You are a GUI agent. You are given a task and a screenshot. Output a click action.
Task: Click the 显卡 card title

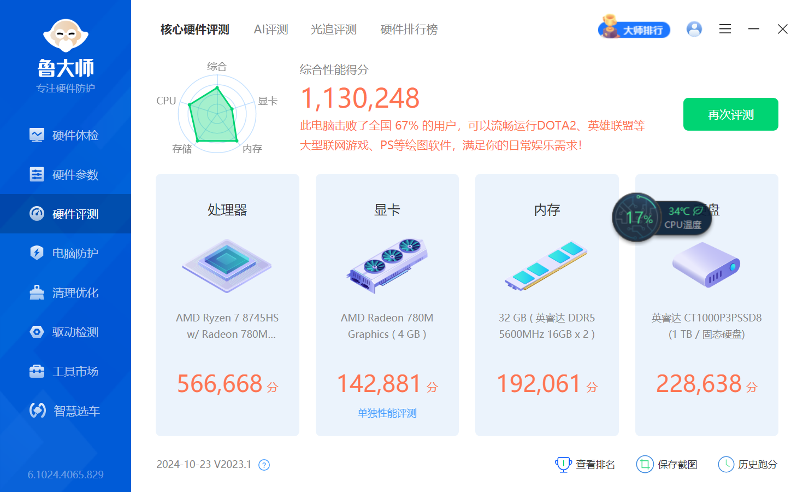pyautogui.click(x=387, y=210)
